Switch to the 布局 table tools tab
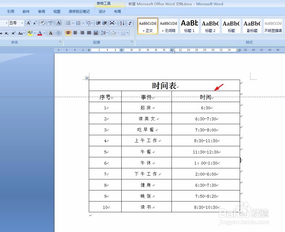Viewport: 285px width, 232px height. (118, 11)
